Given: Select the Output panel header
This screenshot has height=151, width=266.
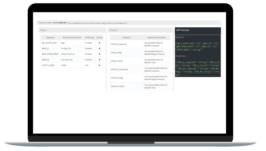Looking at the screenshot, I should click(114, 30).
